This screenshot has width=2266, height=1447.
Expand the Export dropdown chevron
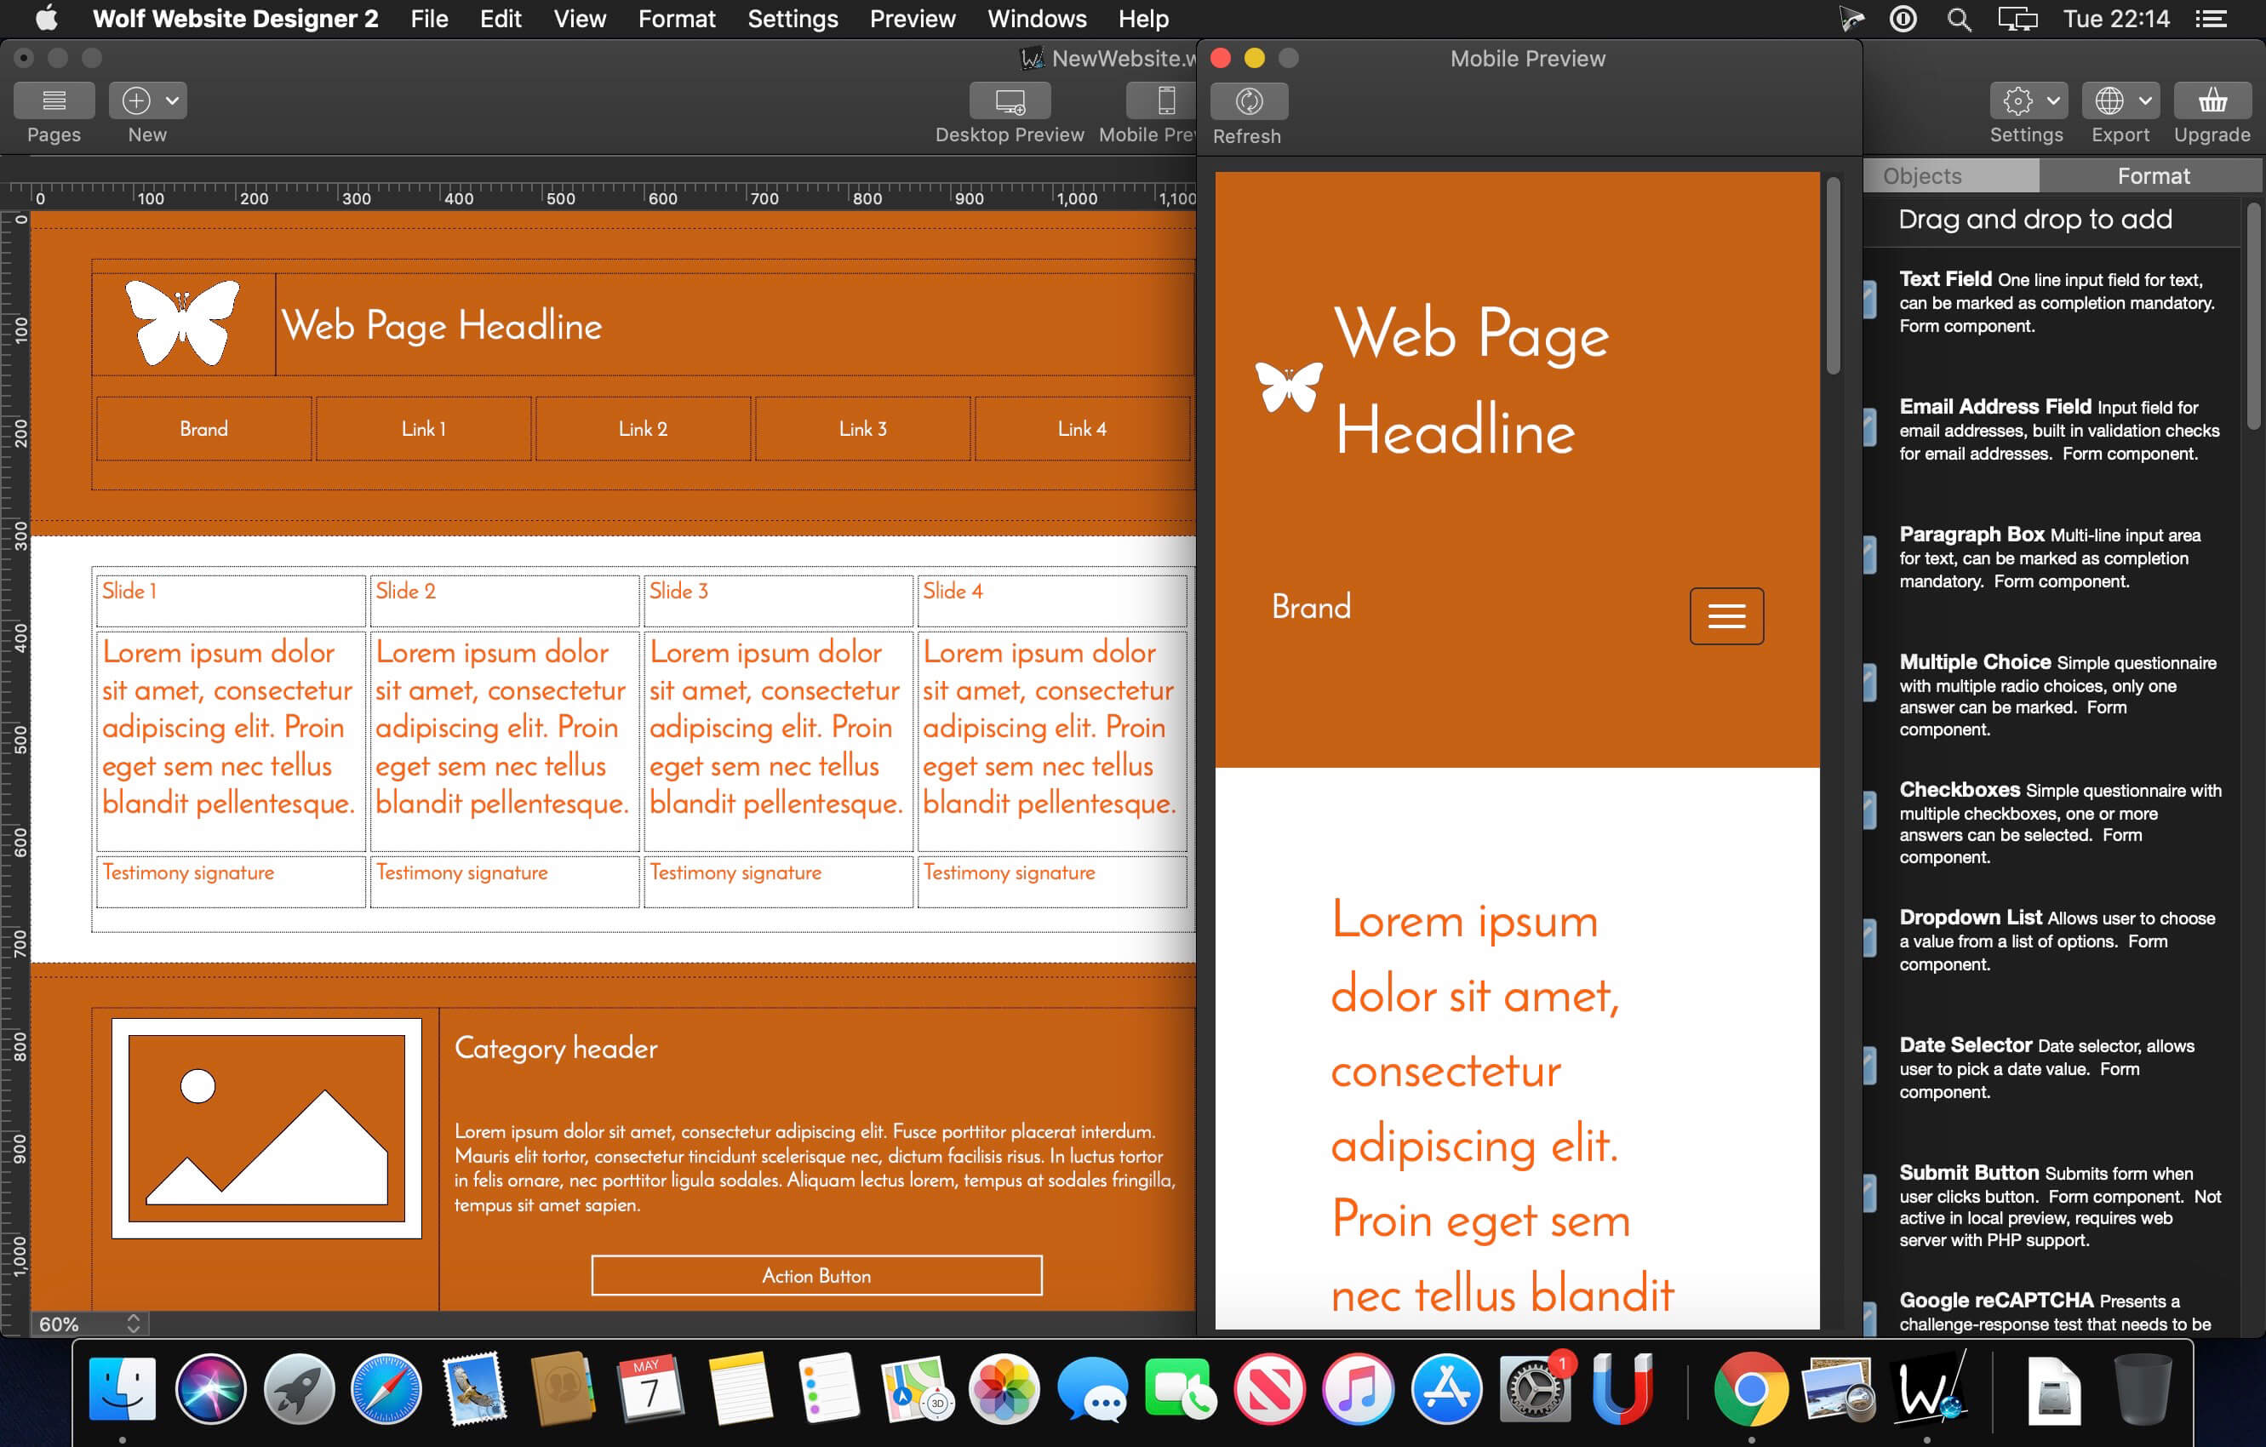click(x=2144, y=100)
